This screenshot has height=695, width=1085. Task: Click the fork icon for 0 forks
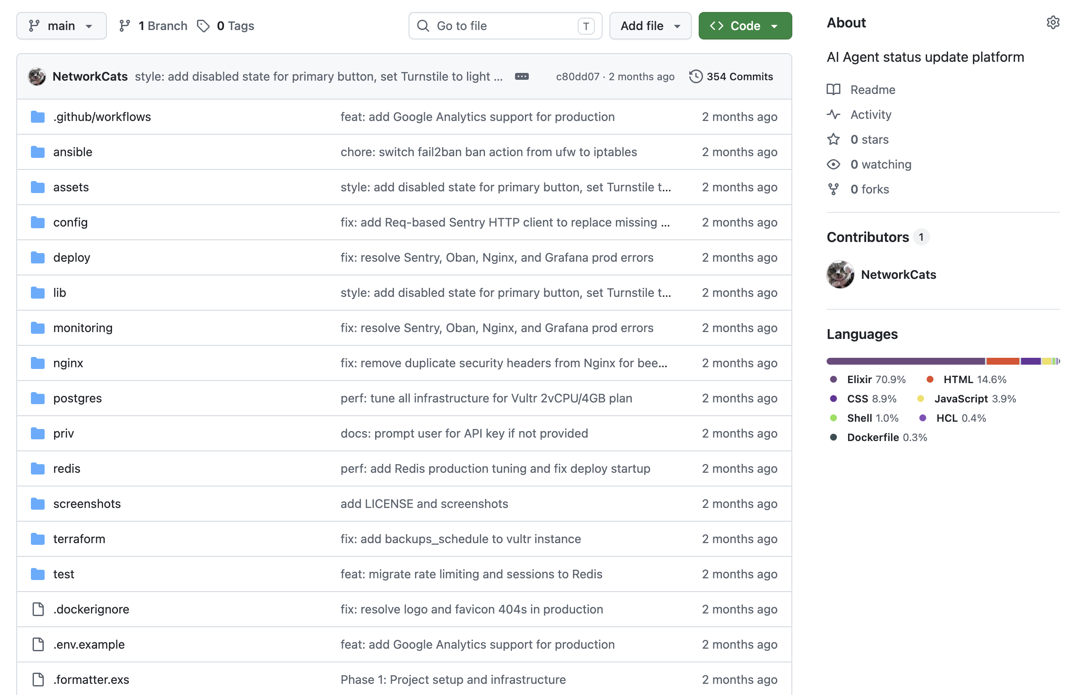833,189
